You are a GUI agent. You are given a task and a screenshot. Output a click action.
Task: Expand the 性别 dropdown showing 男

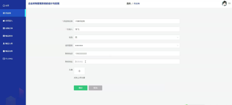(127, 37)
